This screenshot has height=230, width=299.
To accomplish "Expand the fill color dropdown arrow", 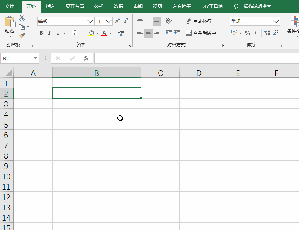I will point(97,33).
